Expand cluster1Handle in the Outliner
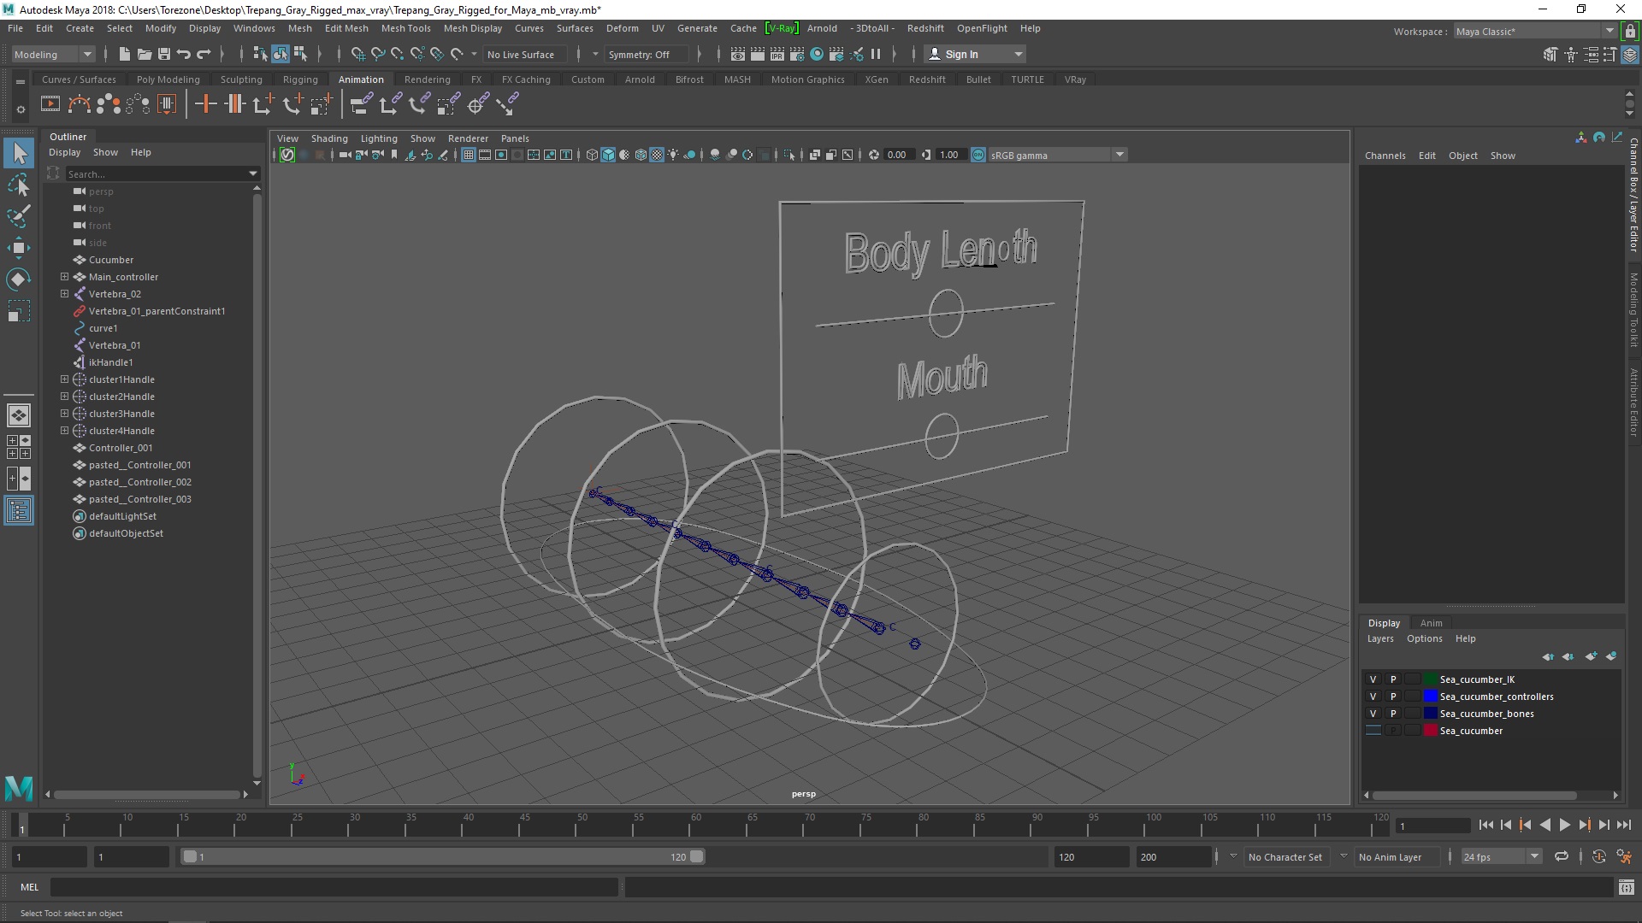 (64, 379)
